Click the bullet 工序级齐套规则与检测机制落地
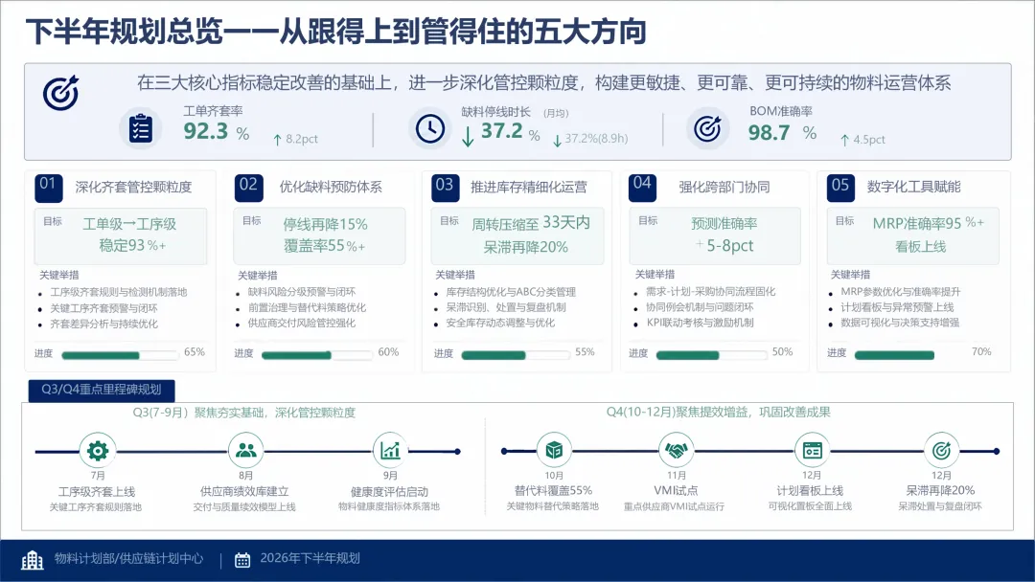1035x582 pixels. click(x=119, y=292)
